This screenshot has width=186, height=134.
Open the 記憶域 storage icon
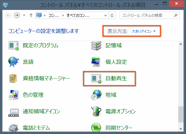(x=96, y=46)
